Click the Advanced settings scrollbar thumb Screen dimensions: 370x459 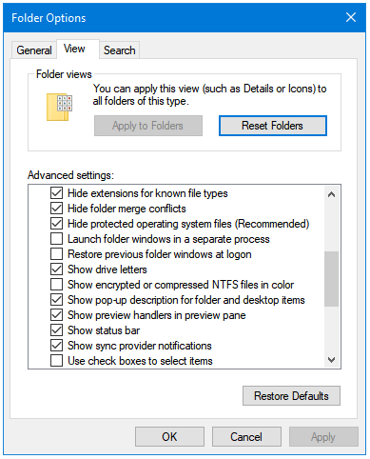pyautogui.click(x=332, y=279)
